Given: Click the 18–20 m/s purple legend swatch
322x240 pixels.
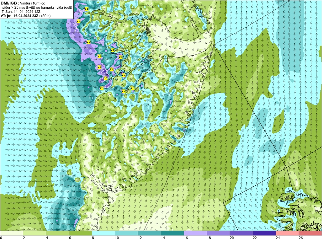Looking at the screenshot, I should tap(219, 233).
